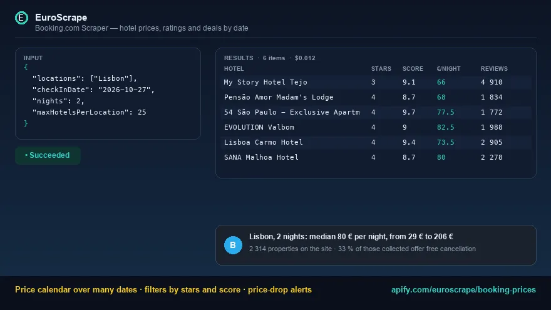Select the "locations": ["Lisbon"] line
This screenshot has width=551, height=310.
(85, 78)
